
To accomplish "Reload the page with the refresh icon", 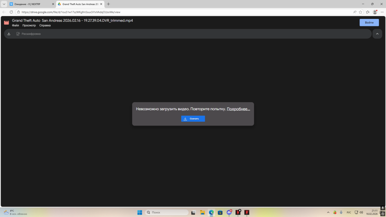I will (x=11, y=12).
